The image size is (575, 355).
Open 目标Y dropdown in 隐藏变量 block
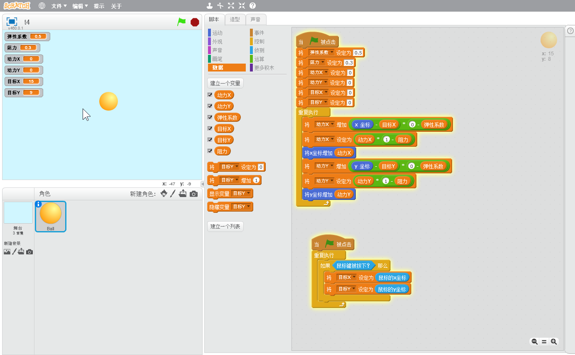pyautogui.click(x=248, y=207)
